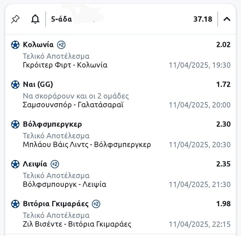Image resolution: width=241 pixels, height=236 pixels.
Task: Open the Βόλφσμπουργκ - Λειψία match
Action: pos(65,184)
